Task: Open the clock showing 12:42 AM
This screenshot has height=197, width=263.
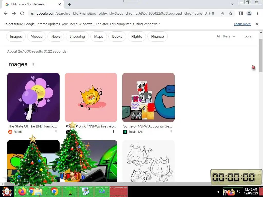Action: [x=251, y=191]
